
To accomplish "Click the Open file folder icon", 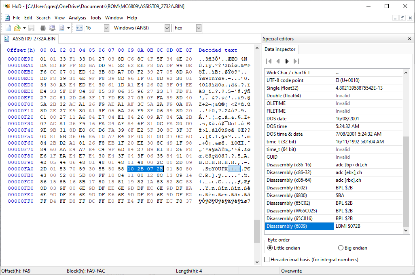I will click(x=17, y=28).
